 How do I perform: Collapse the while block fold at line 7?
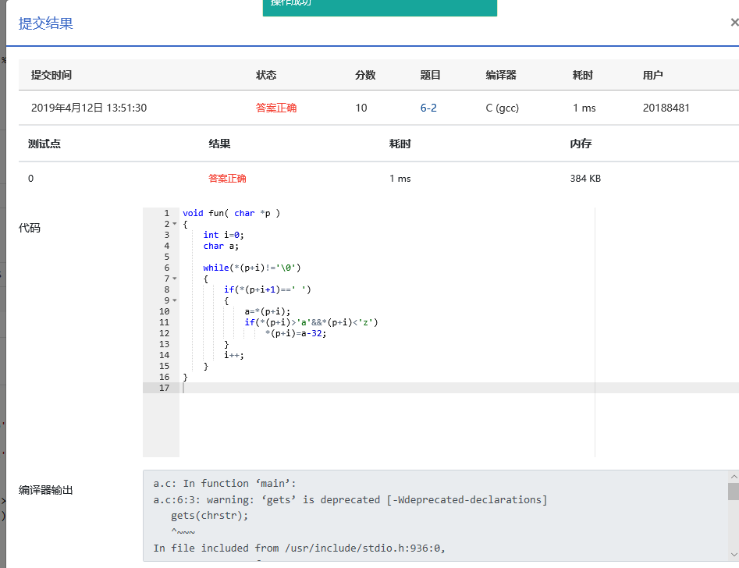[175, 279]
